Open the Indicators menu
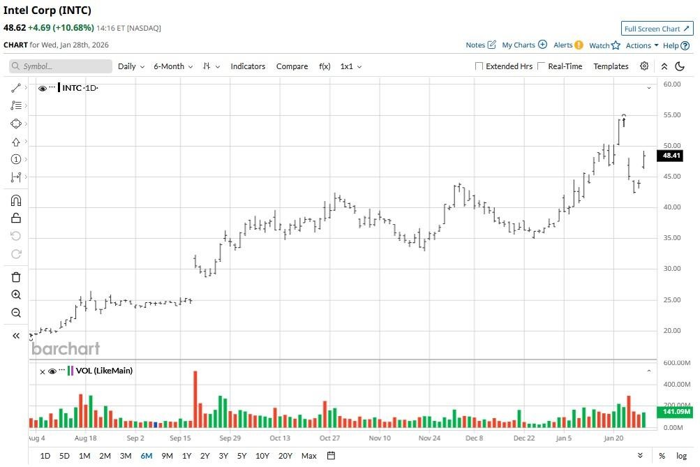 pyautogui.click(x=248, y=66)
